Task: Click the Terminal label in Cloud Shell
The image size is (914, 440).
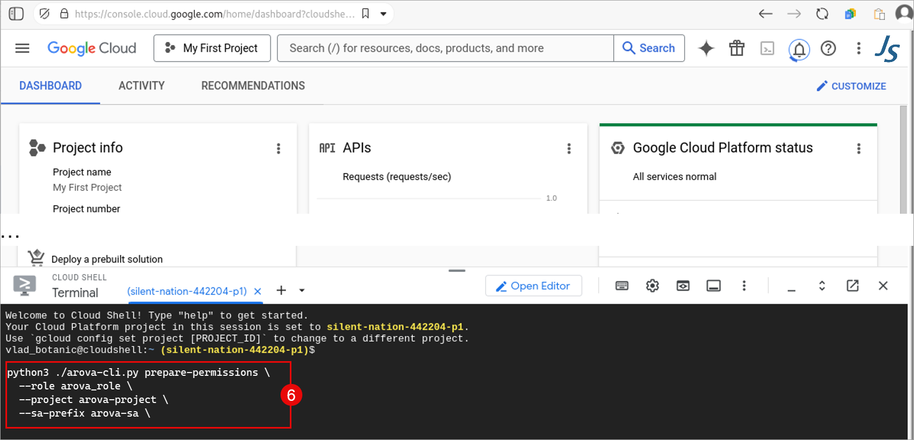Action: [75, 293]
